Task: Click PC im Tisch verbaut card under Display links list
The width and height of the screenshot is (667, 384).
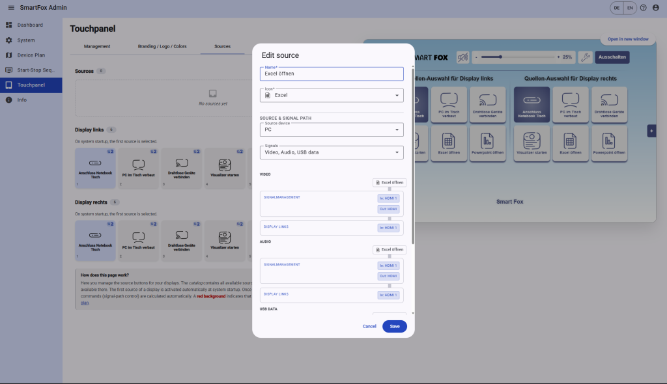Action: 138,168
